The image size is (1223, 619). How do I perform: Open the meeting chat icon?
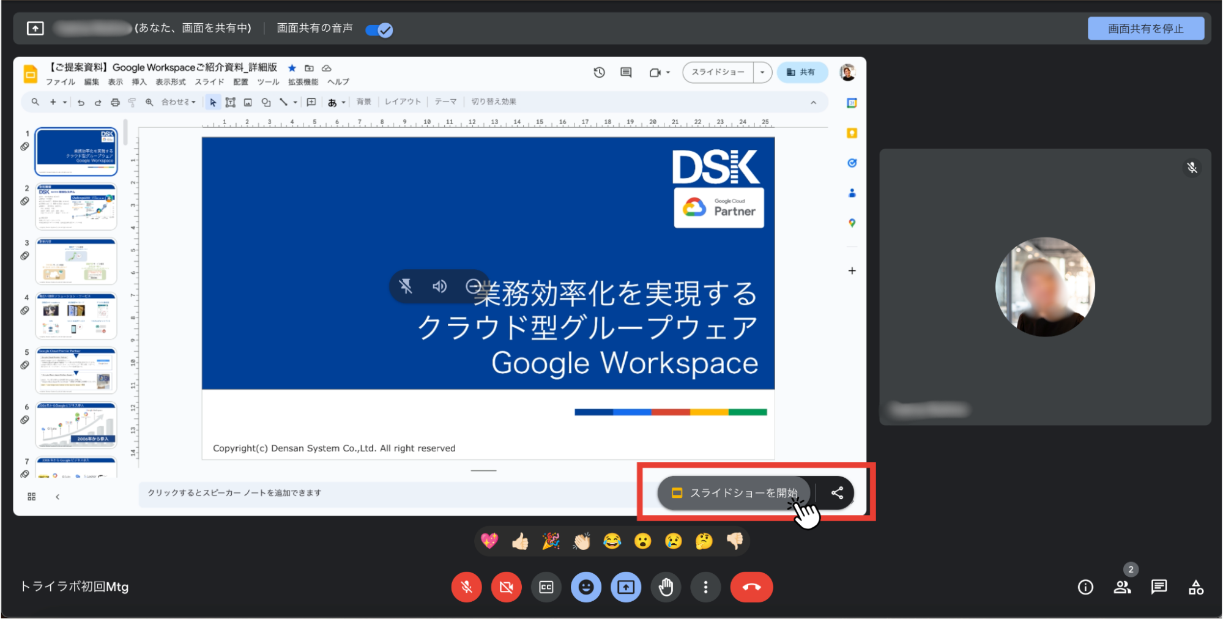click(1159, 587)
